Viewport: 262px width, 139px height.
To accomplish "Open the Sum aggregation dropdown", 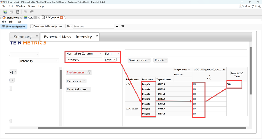I will point(112,54).
